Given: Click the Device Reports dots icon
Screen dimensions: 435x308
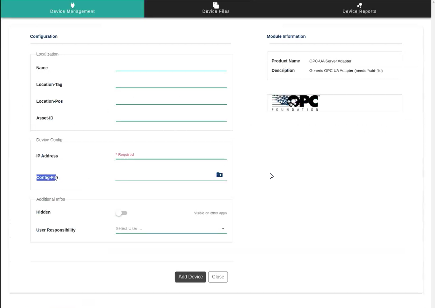Looking at the screenshot, I should [x=359, y=5].
